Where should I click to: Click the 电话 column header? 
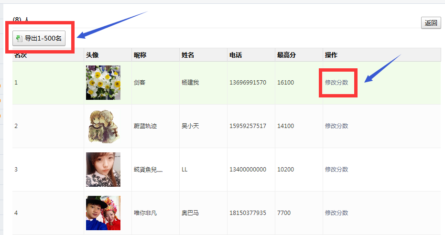click(x=236, y=55)
